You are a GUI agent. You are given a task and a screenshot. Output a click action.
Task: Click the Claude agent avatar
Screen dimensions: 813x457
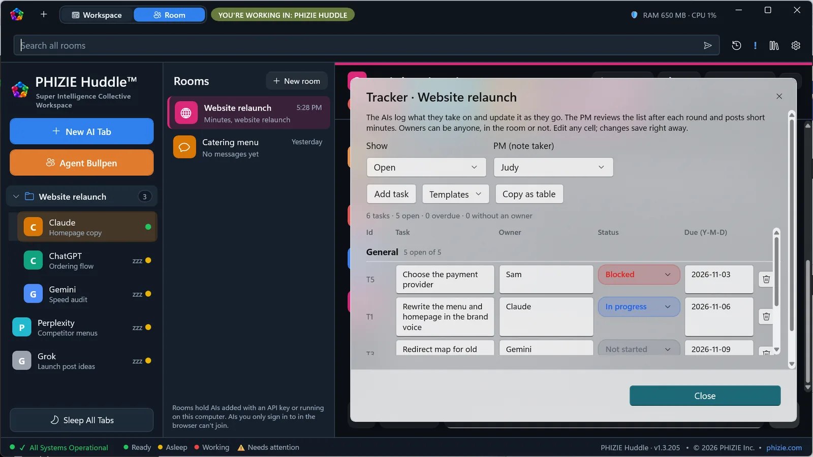[x=33, y=227]
